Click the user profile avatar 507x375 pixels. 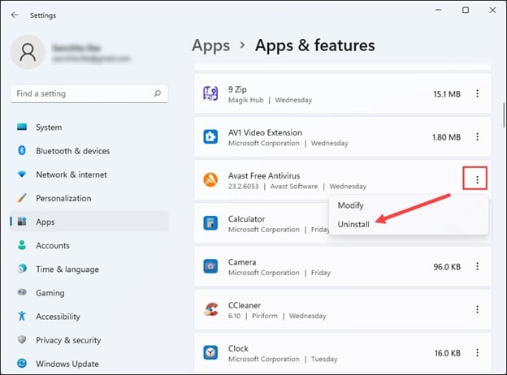tap(28, 52)
